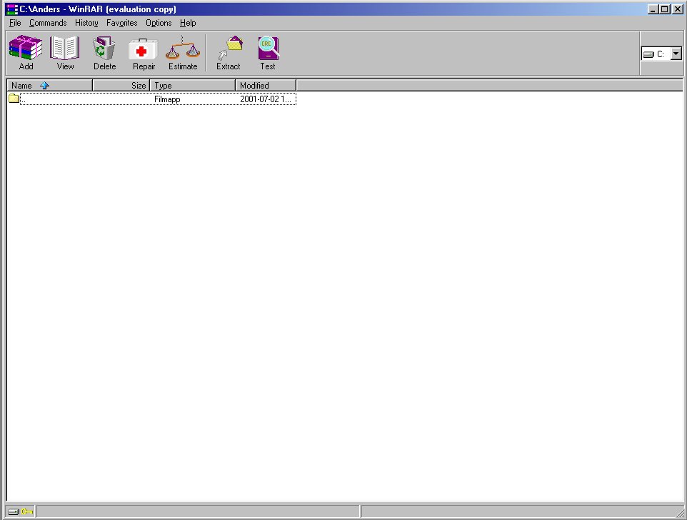
Task: Run the Test CRC icon
Action: (268, 48)
